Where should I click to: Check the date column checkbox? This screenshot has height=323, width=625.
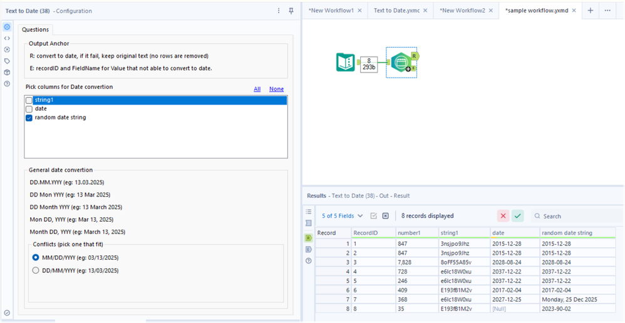pos(29,109)
